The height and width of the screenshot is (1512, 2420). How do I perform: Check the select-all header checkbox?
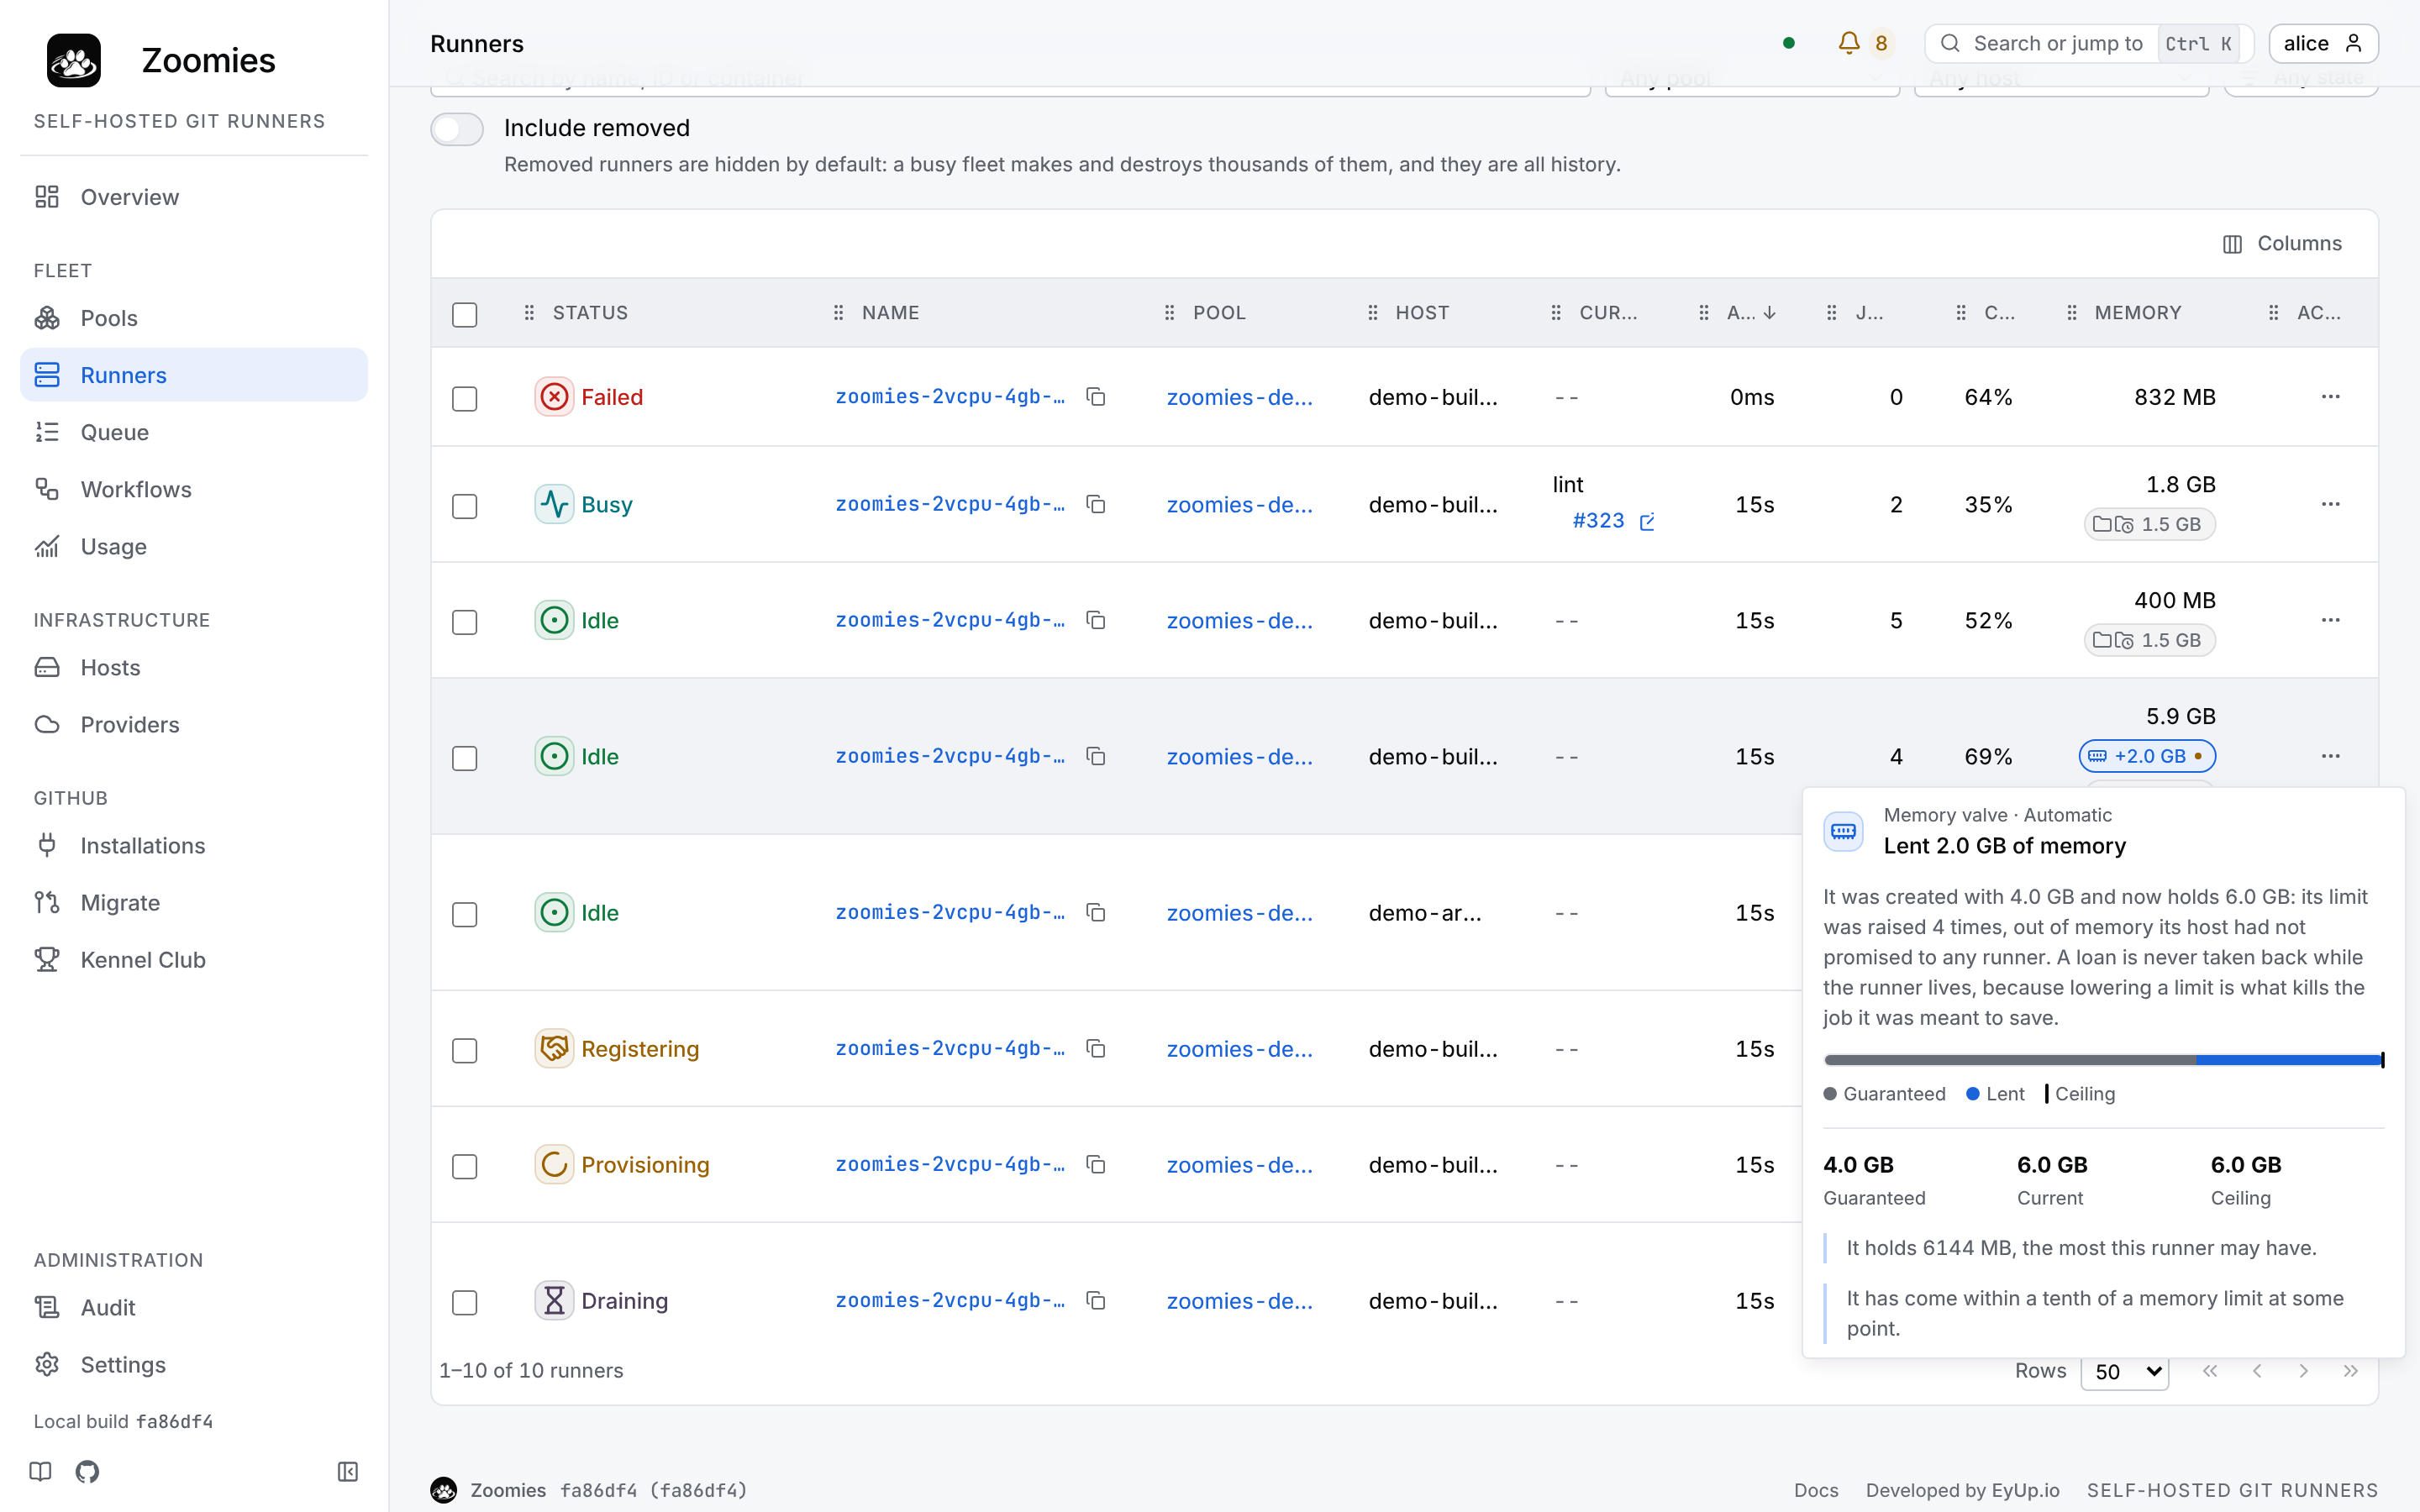[465, 314]
